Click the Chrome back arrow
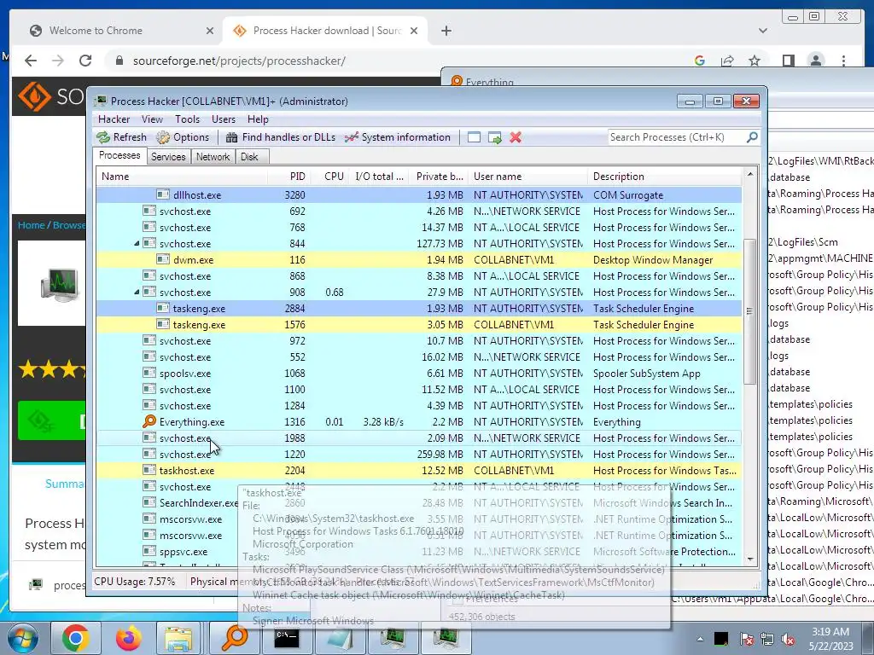874x655 pixels. click(x=31, y=61)
